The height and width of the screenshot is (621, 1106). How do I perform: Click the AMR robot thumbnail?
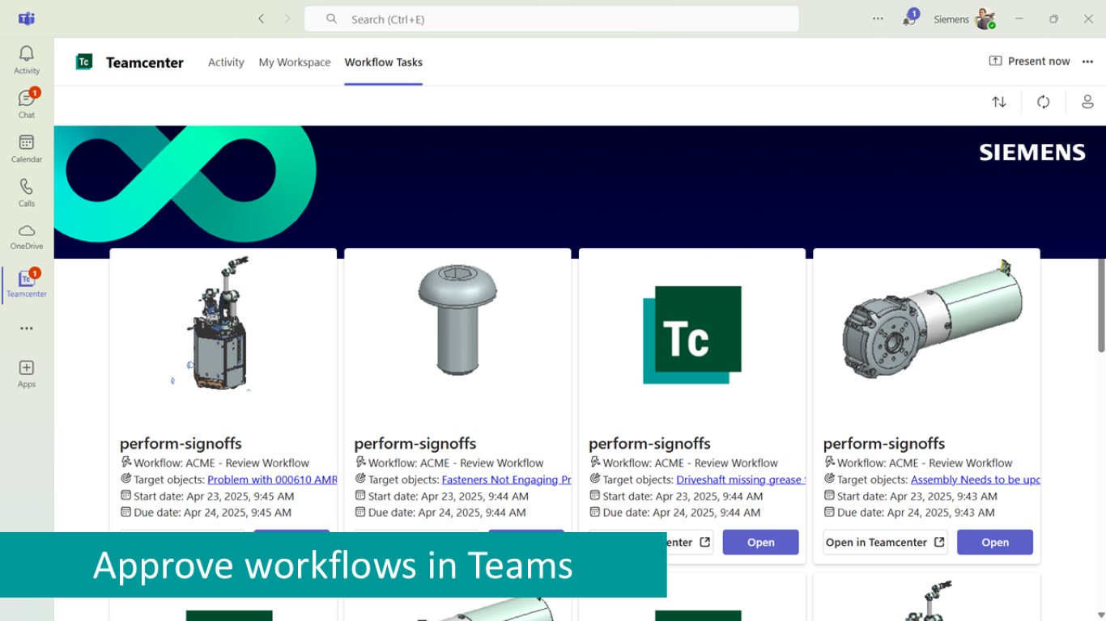click(221, 323)
